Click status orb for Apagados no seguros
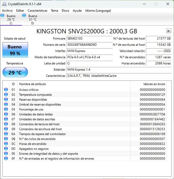This screenshot has width=174, height=179. (x=6, y=149)
